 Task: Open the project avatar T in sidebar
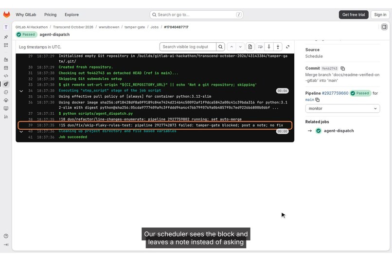tap(6, 27)
